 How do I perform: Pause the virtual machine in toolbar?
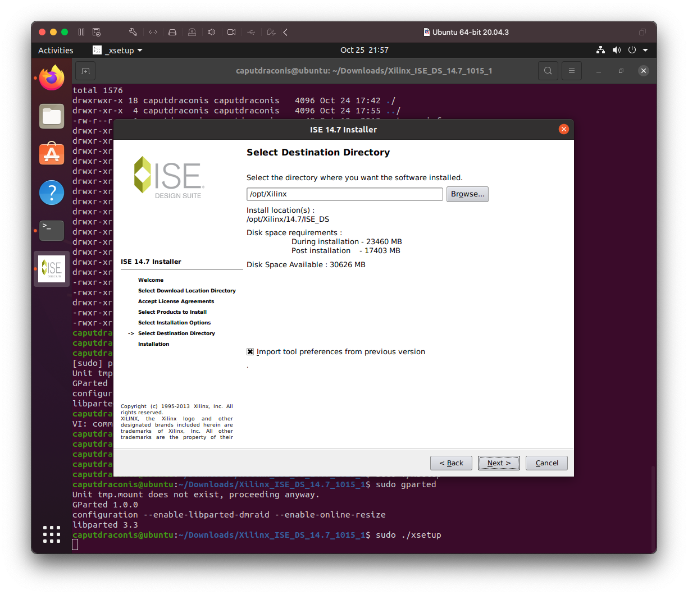click(81, 32)
